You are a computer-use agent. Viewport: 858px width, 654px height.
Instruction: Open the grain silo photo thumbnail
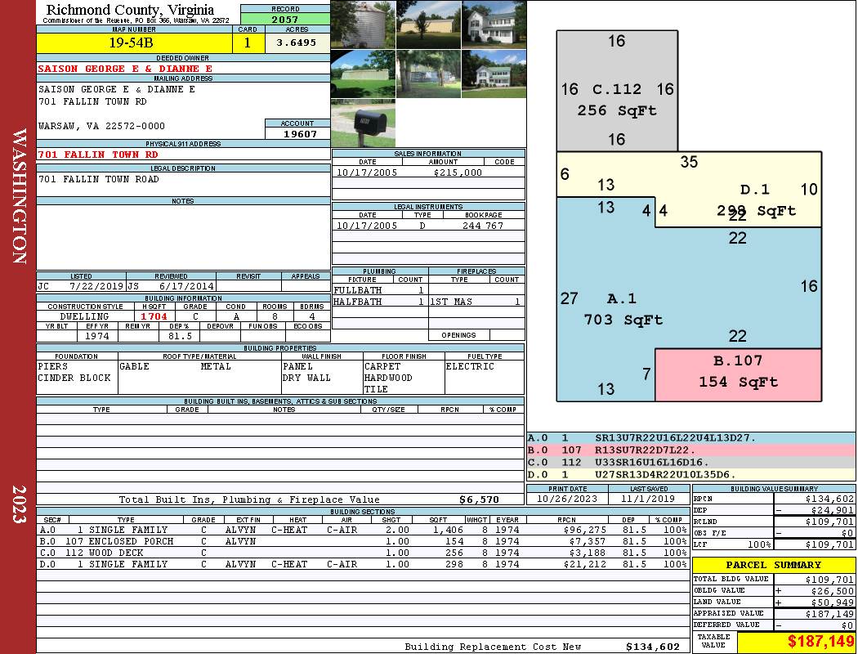(x=363, y=25)
